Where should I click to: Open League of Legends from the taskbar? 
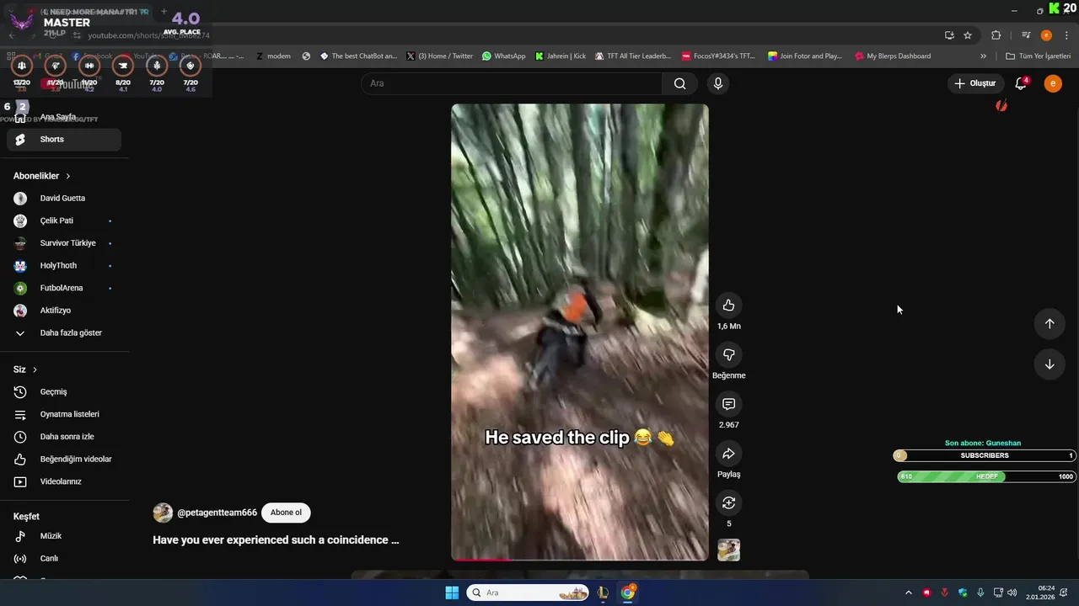point(603,593)
